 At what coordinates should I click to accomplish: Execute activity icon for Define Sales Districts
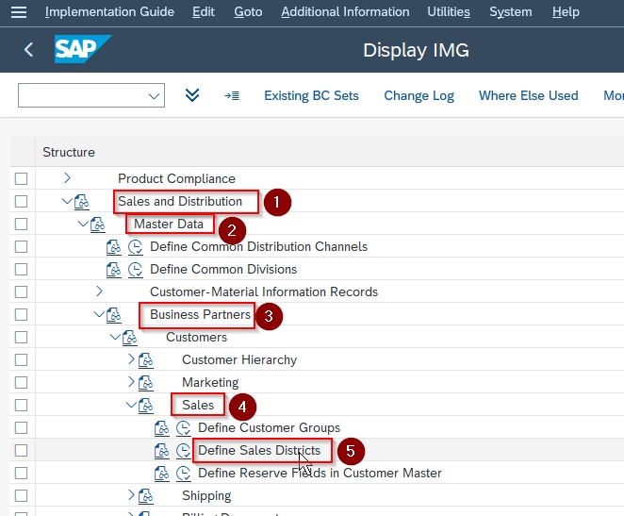coord(183,451)
